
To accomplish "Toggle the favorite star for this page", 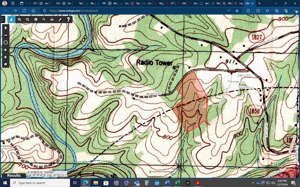I will (x=237, y=11).
